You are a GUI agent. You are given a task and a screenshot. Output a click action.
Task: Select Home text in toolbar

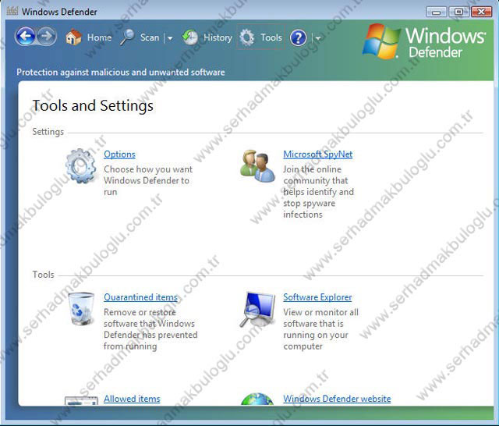coord(99,37)
